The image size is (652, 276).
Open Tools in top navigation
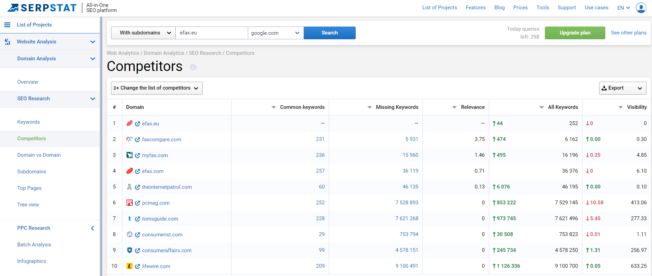pos(542,8)
